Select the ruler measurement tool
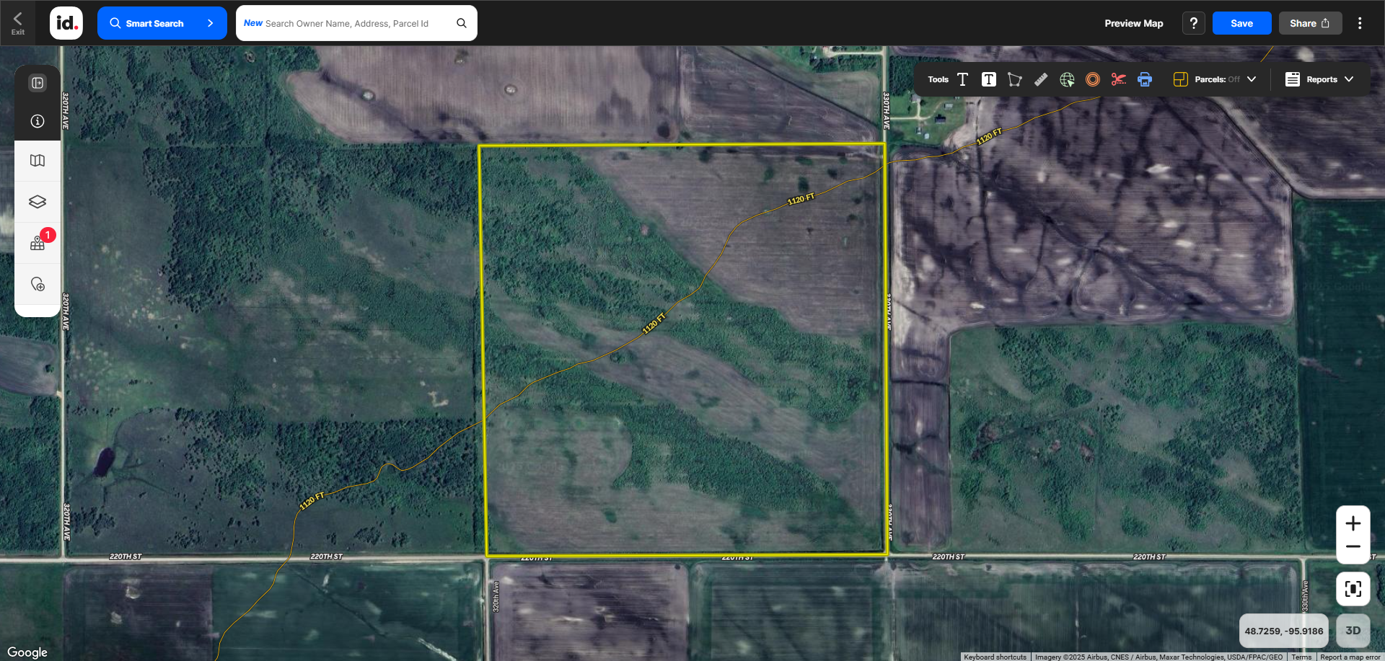The image size is (1385, 661). click(x=1041, y=79)
